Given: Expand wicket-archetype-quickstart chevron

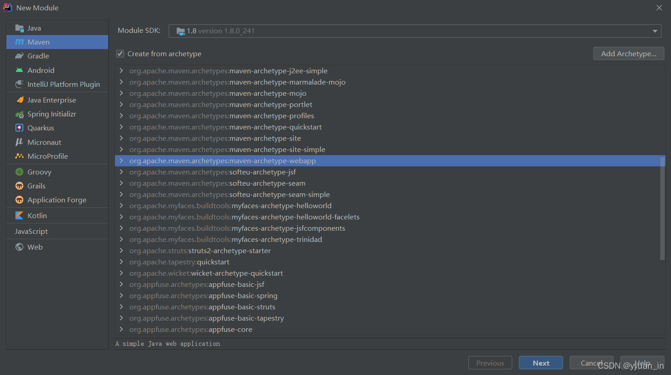Looking at the screenshot, I should tap(121, 273).
